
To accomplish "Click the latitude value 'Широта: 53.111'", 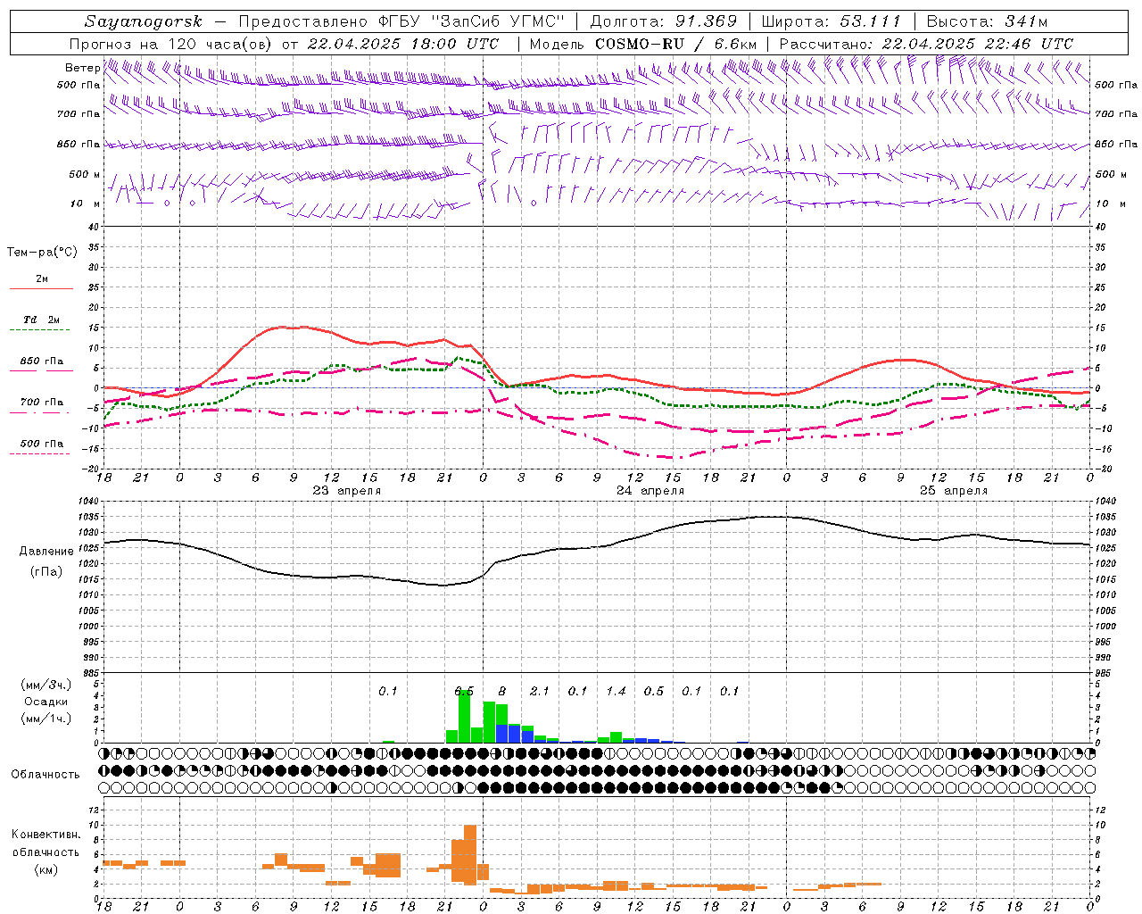I will pos(832,21).
